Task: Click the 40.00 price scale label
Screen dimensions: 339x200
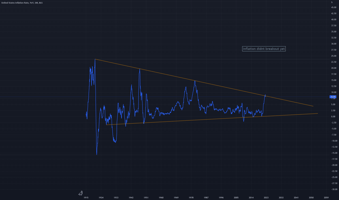Action: pos(334,20)
